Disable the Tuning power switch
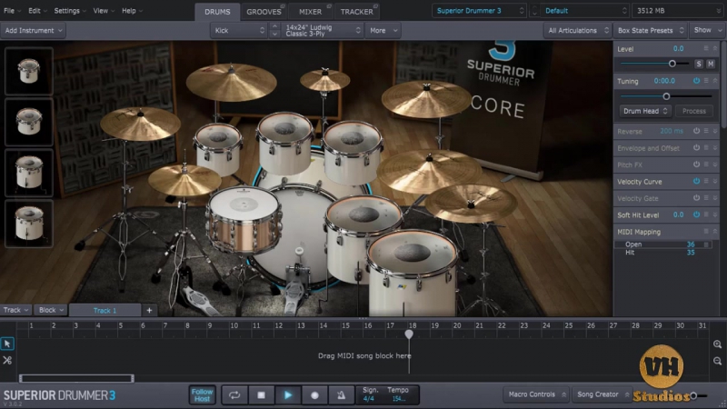This screenshot has width=727, height=409. 696,81
